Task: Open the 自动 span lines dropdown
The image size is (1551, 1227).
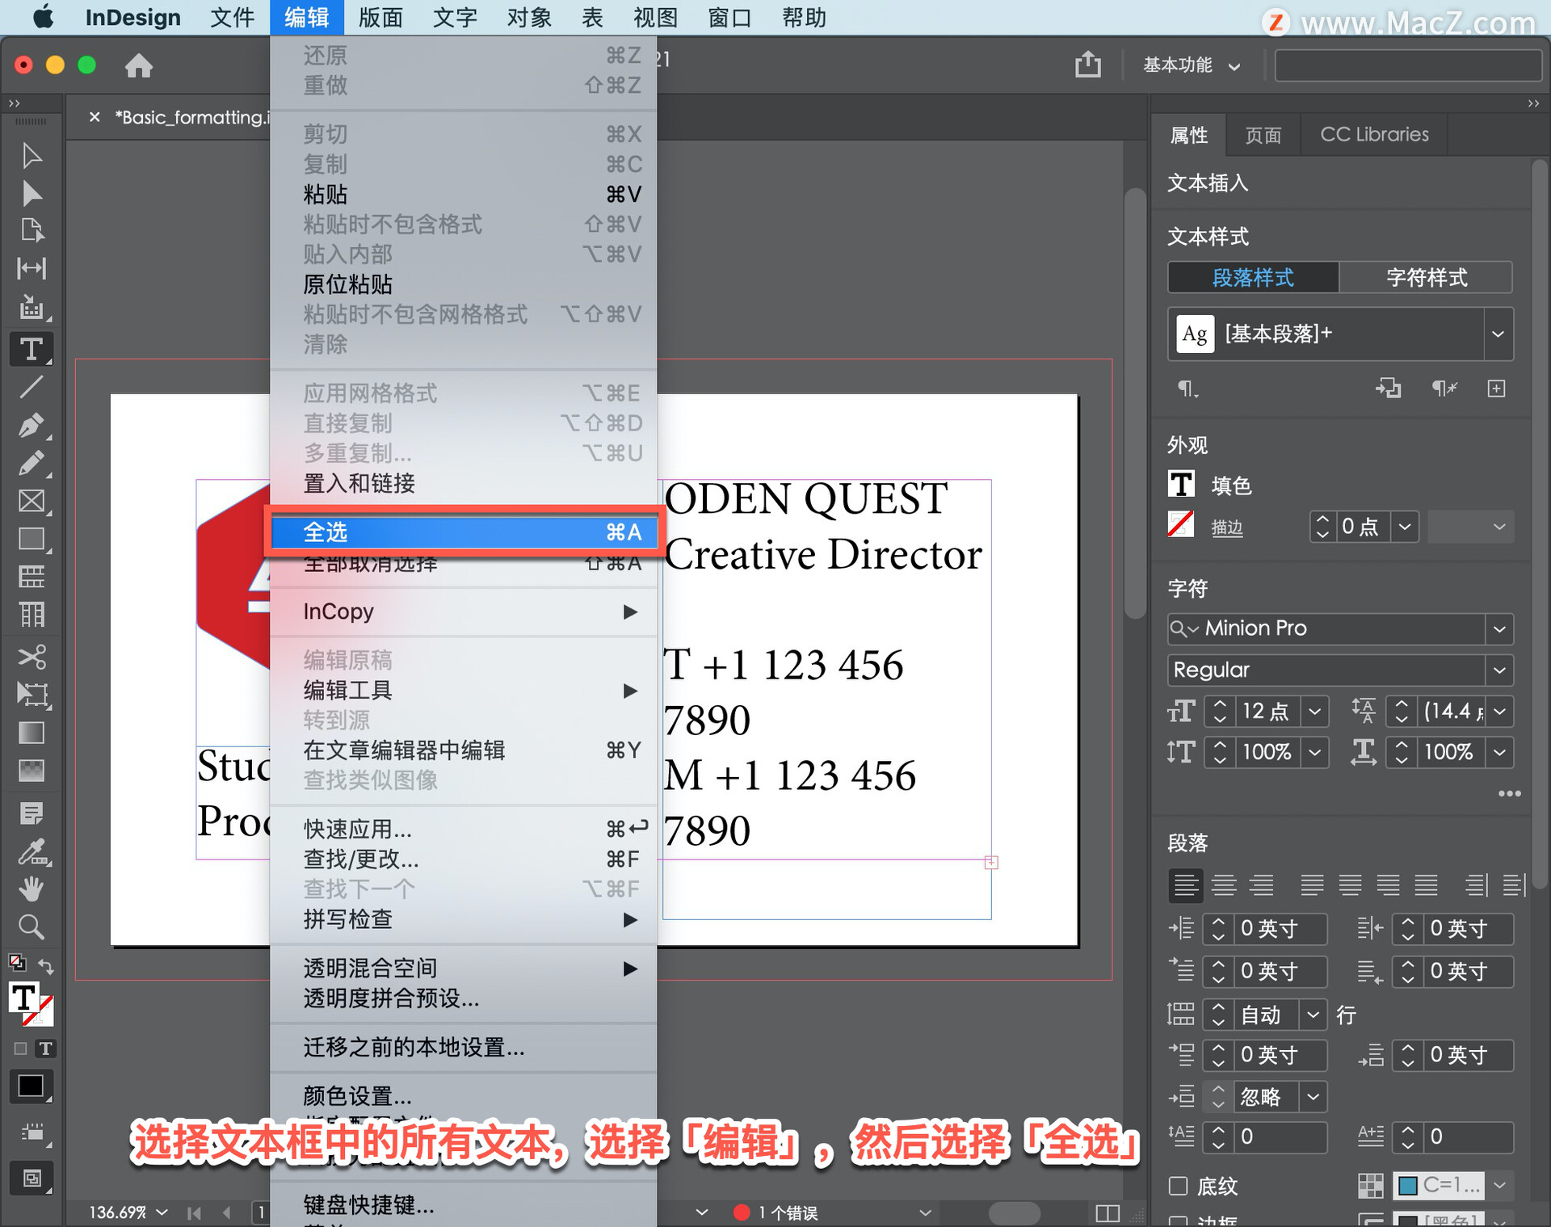Action: click(1314, 1014)
